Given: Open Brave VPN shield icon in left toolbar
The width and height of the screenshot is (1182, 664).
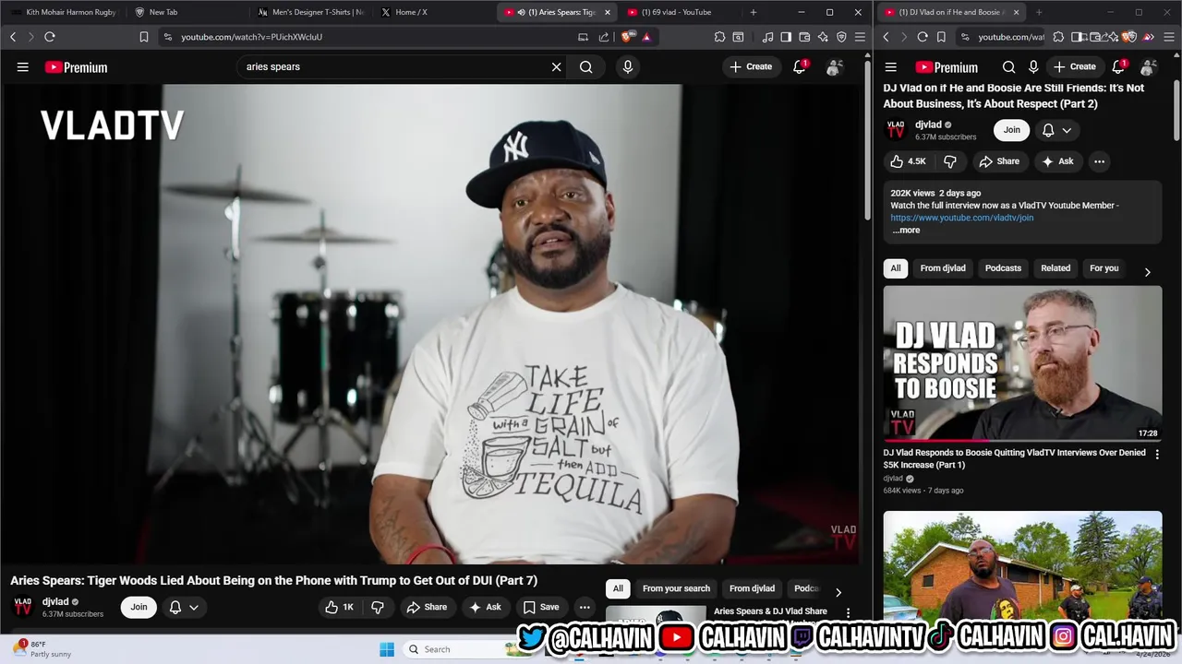Looking at the screenshot, I should (841, 37).
